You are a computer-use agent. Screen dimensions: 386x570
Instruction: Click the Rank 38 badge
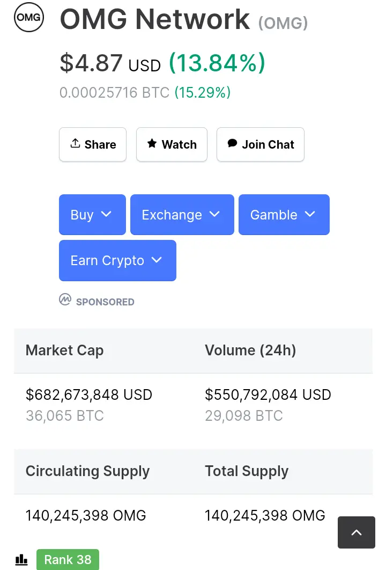[x=68, y=559]
